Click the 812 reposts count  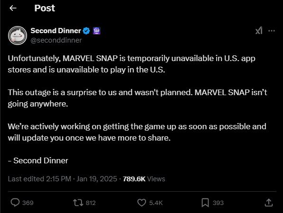[91, 203]
